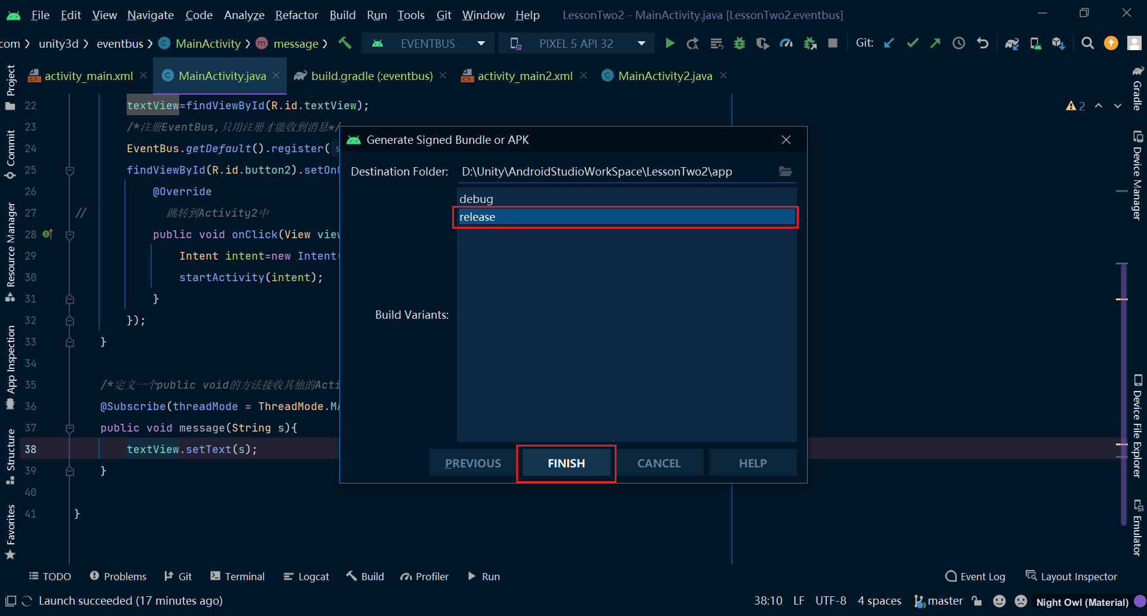This screenshot has width=1147, height=616.
Task: Browse destination folder with folder icon
Action: (786, 171)
